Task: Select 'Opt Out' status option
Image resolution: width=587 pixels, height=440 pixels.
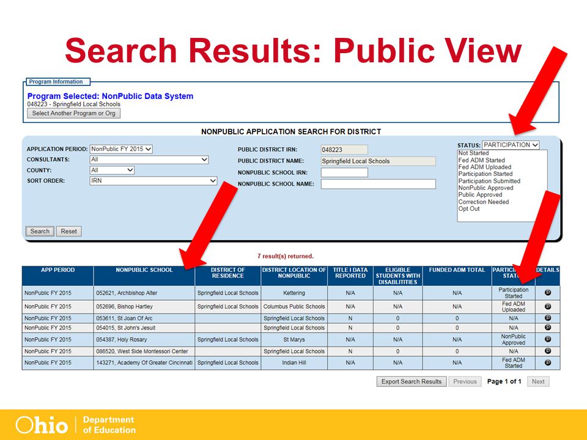Action: (x=469, y=209)
